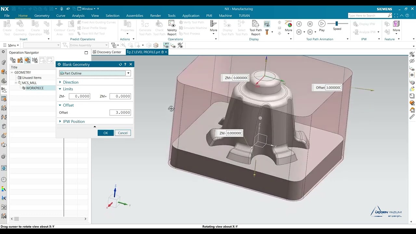Pause the tool path animation
The height and width of the screenshot is (234, 416).
tap(310, 24)
